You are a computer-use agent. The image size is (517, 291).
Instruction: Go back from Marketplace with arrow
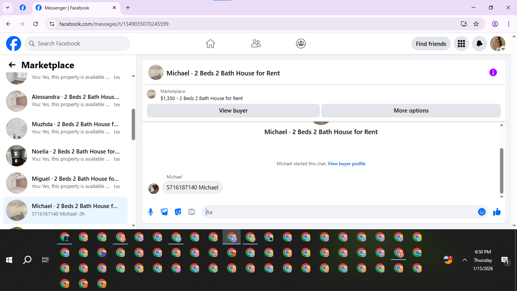(12, 65)
